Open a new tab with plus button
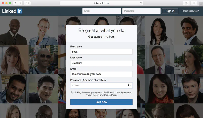 click(x=201, y=4)
